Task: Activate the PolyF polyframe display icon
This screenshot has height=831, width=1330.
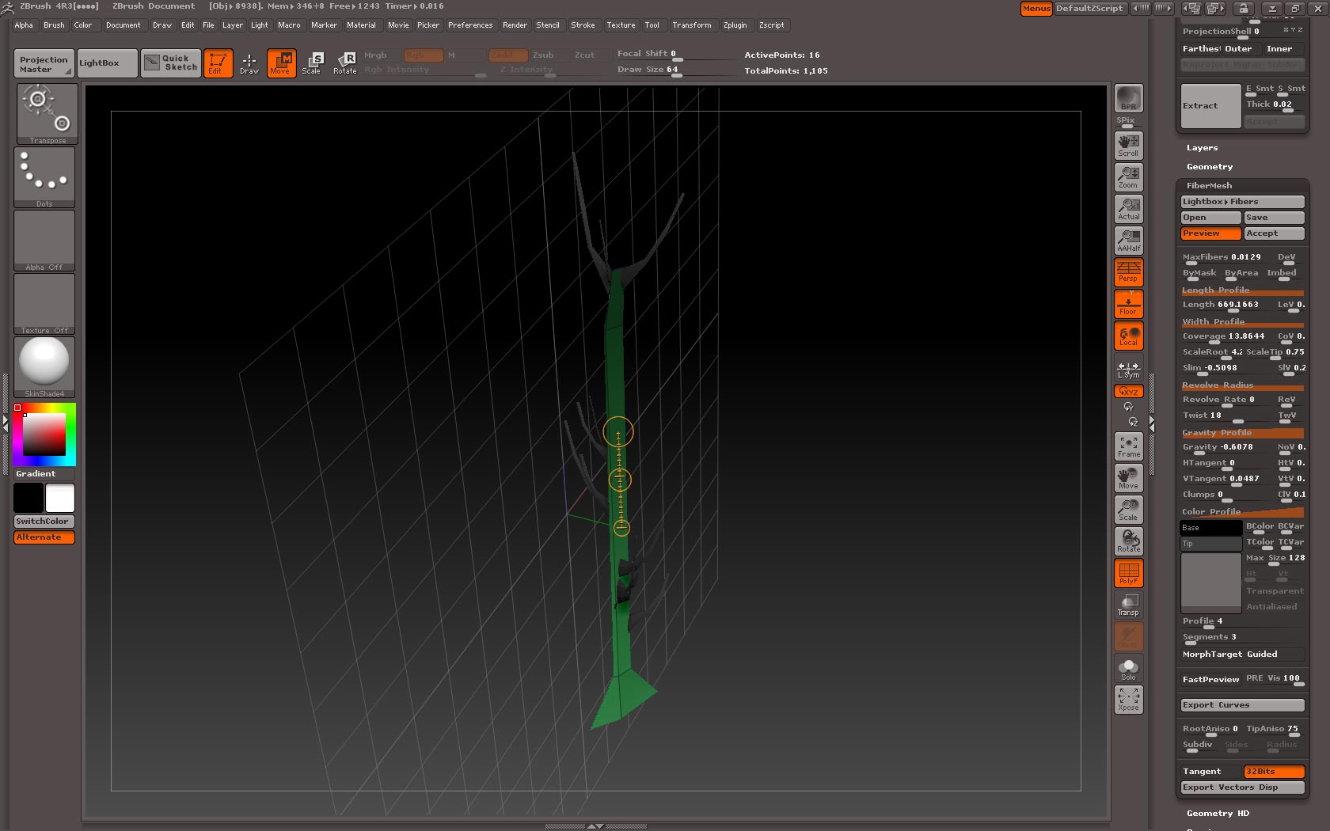Action: tap(1127, 573)
